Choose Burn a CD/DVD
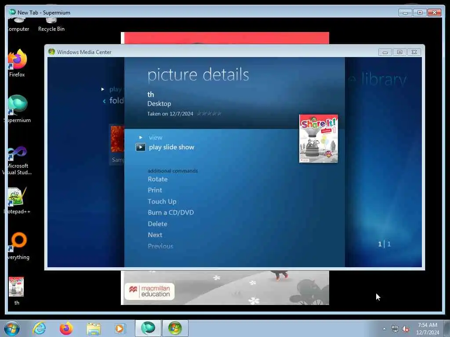 click(x=171, y=212)
